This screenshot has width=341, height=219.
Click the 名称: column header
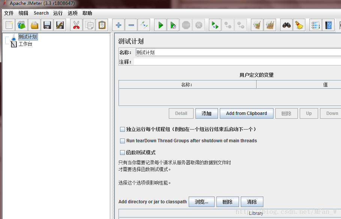tap(188, 85)
